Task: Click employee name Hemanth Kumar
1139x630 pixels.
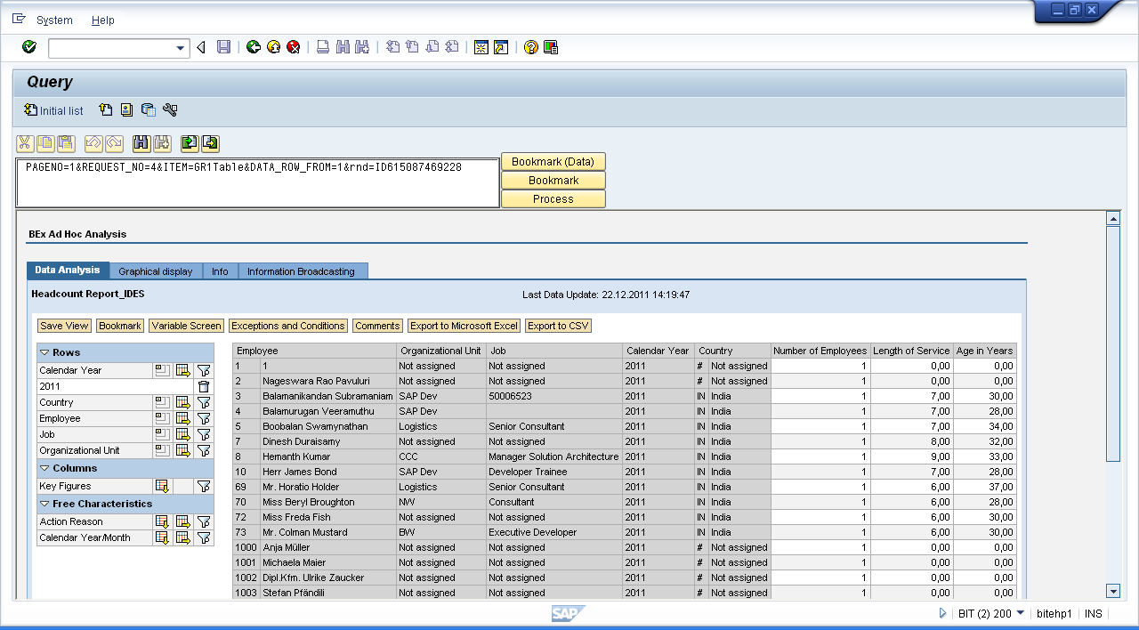Action: coord(296,456)
